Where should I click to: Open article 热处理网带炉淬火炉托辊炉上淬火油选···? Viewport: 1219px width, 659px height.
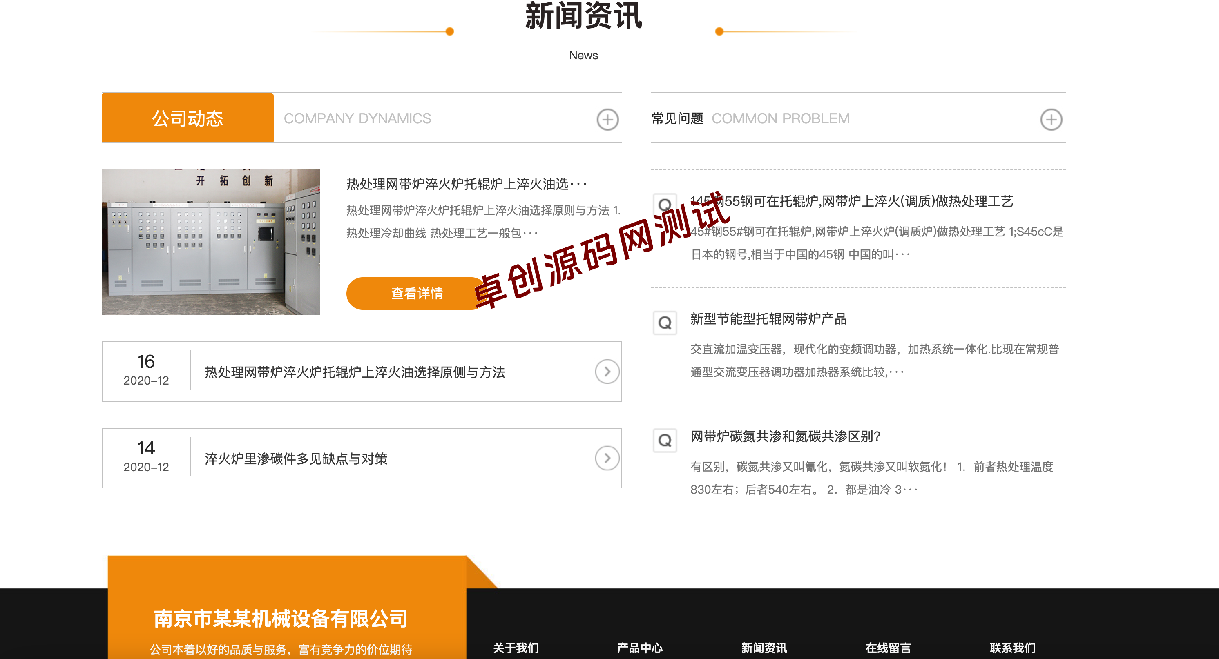coord(467,184)
